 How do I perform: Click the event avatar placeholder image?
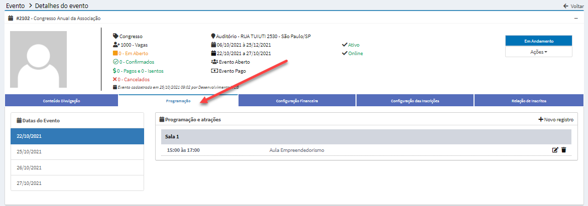(x=38, y=60)
